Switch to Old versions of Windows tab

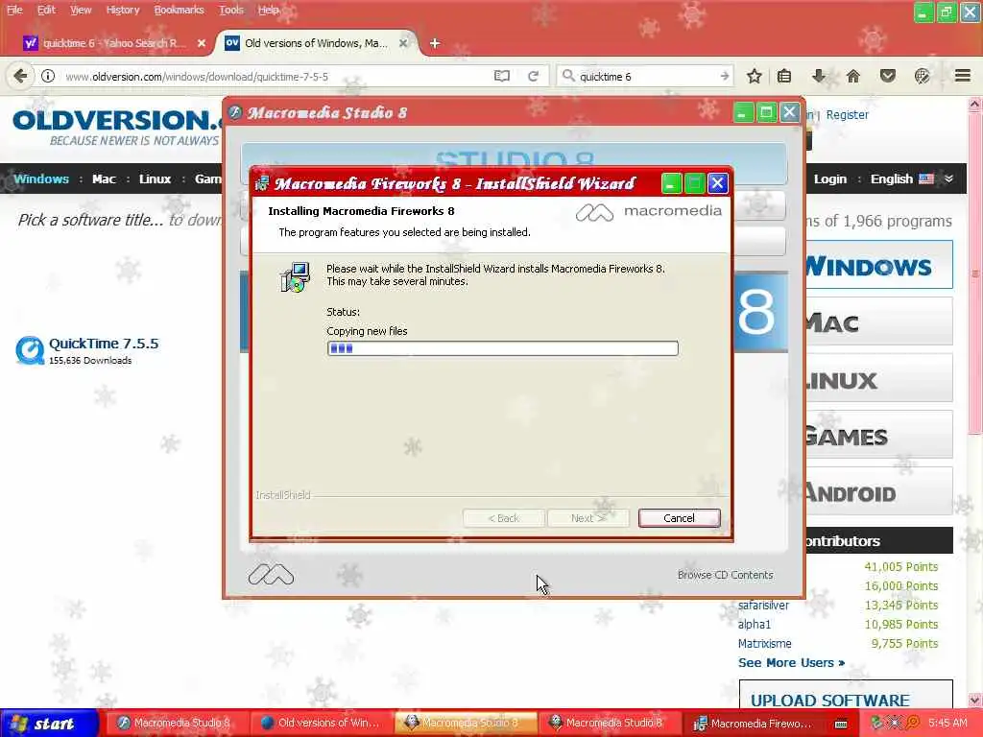coord(317,43)
